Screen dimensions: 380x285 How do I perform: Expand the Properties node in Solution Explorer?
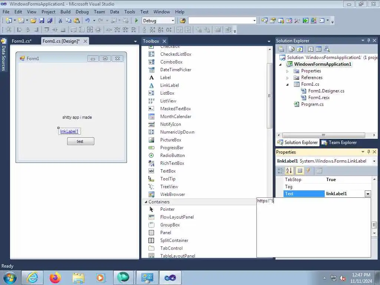288,71
